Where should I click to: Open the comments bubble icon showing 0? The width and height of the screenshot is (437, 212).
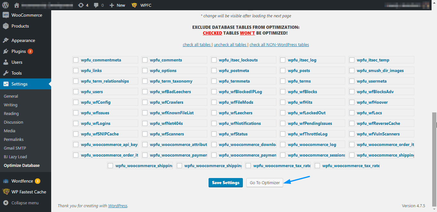pyautogui.click(x=99, y=5)
